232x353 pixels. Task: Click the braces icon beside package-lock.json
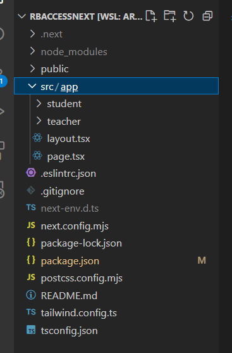(x=31, y=243)
